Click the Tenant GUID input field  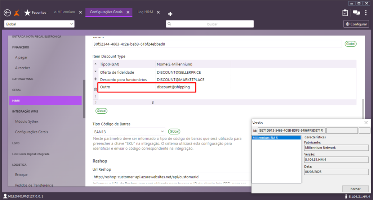(217, 44)
